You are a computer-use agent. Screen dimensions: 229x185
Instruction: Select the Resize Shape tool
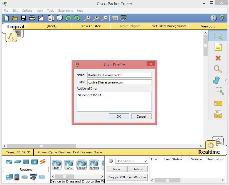[220, 91]
